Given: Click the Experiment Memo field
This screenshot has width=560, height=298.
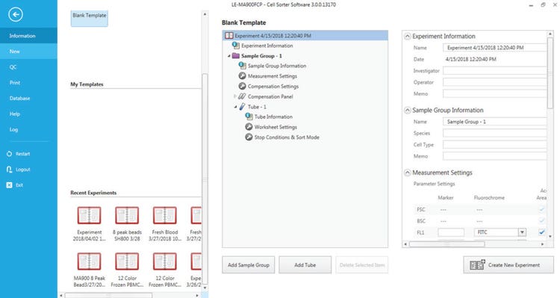Looking at the screenshot, I should coord(494,93).
